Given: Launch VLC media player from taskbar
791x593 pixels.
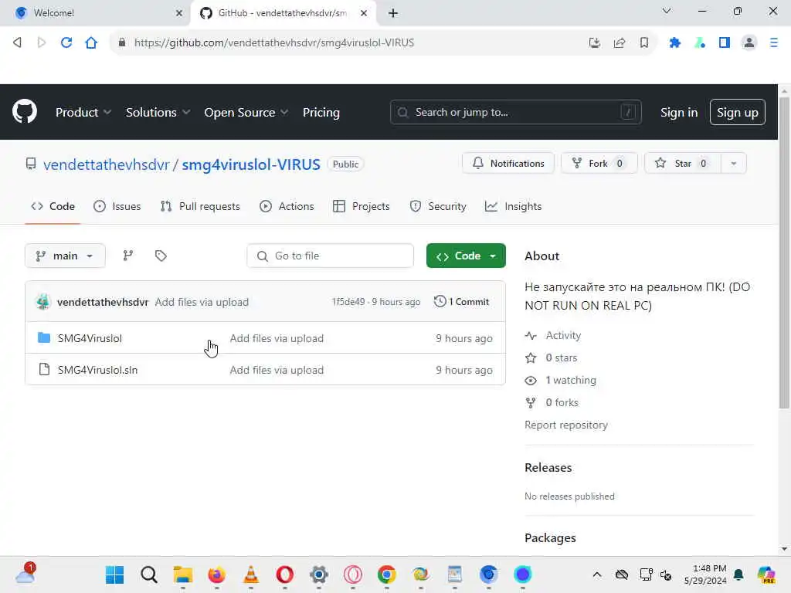Looking at the screenshot, I should [251, 574].
